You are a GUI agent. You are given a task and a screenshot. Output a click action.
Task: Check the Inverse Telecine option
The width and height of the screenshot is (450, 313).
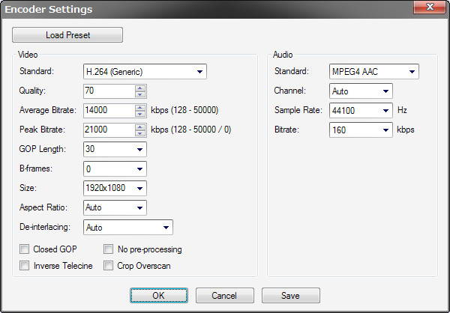click(x=25, y=266)
